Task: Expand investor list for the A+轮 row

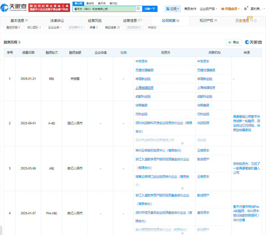Action: tap(182, 143)
